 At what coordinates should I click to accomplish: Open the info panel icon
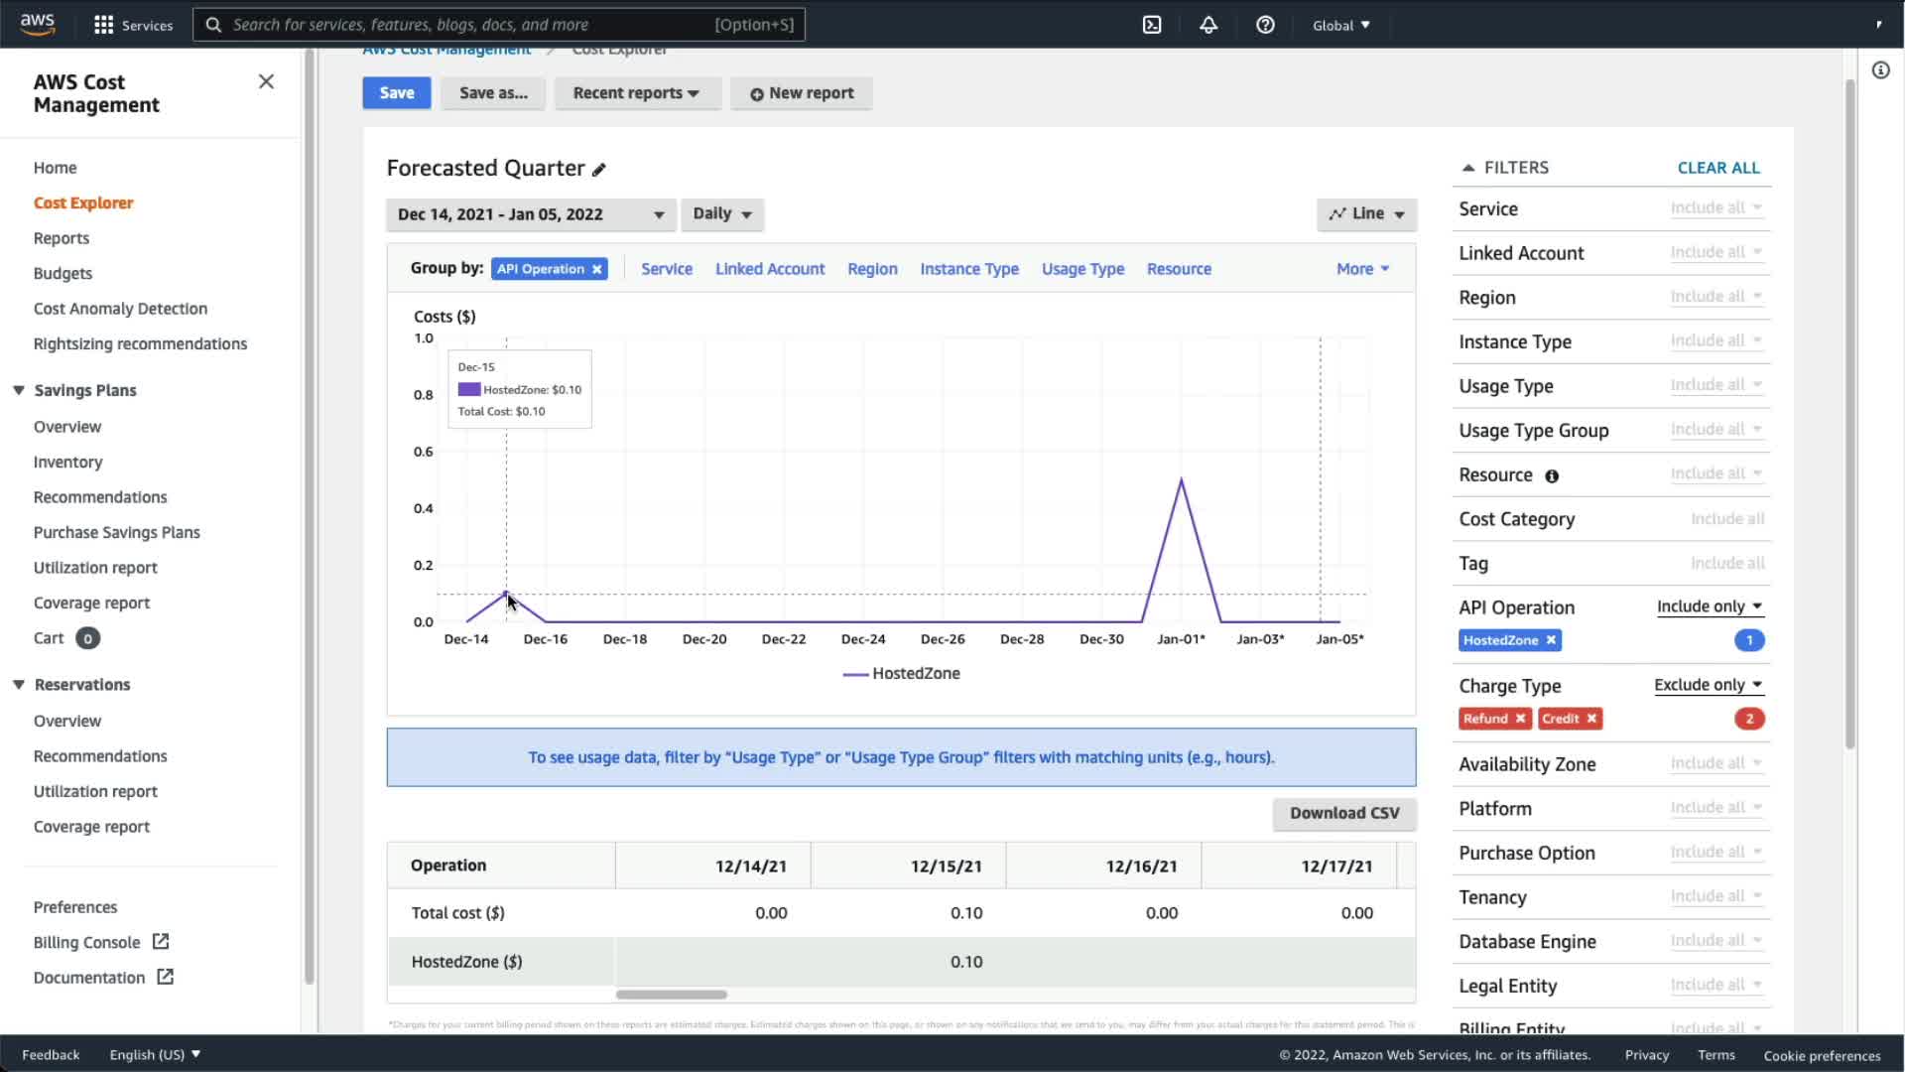1880,70
